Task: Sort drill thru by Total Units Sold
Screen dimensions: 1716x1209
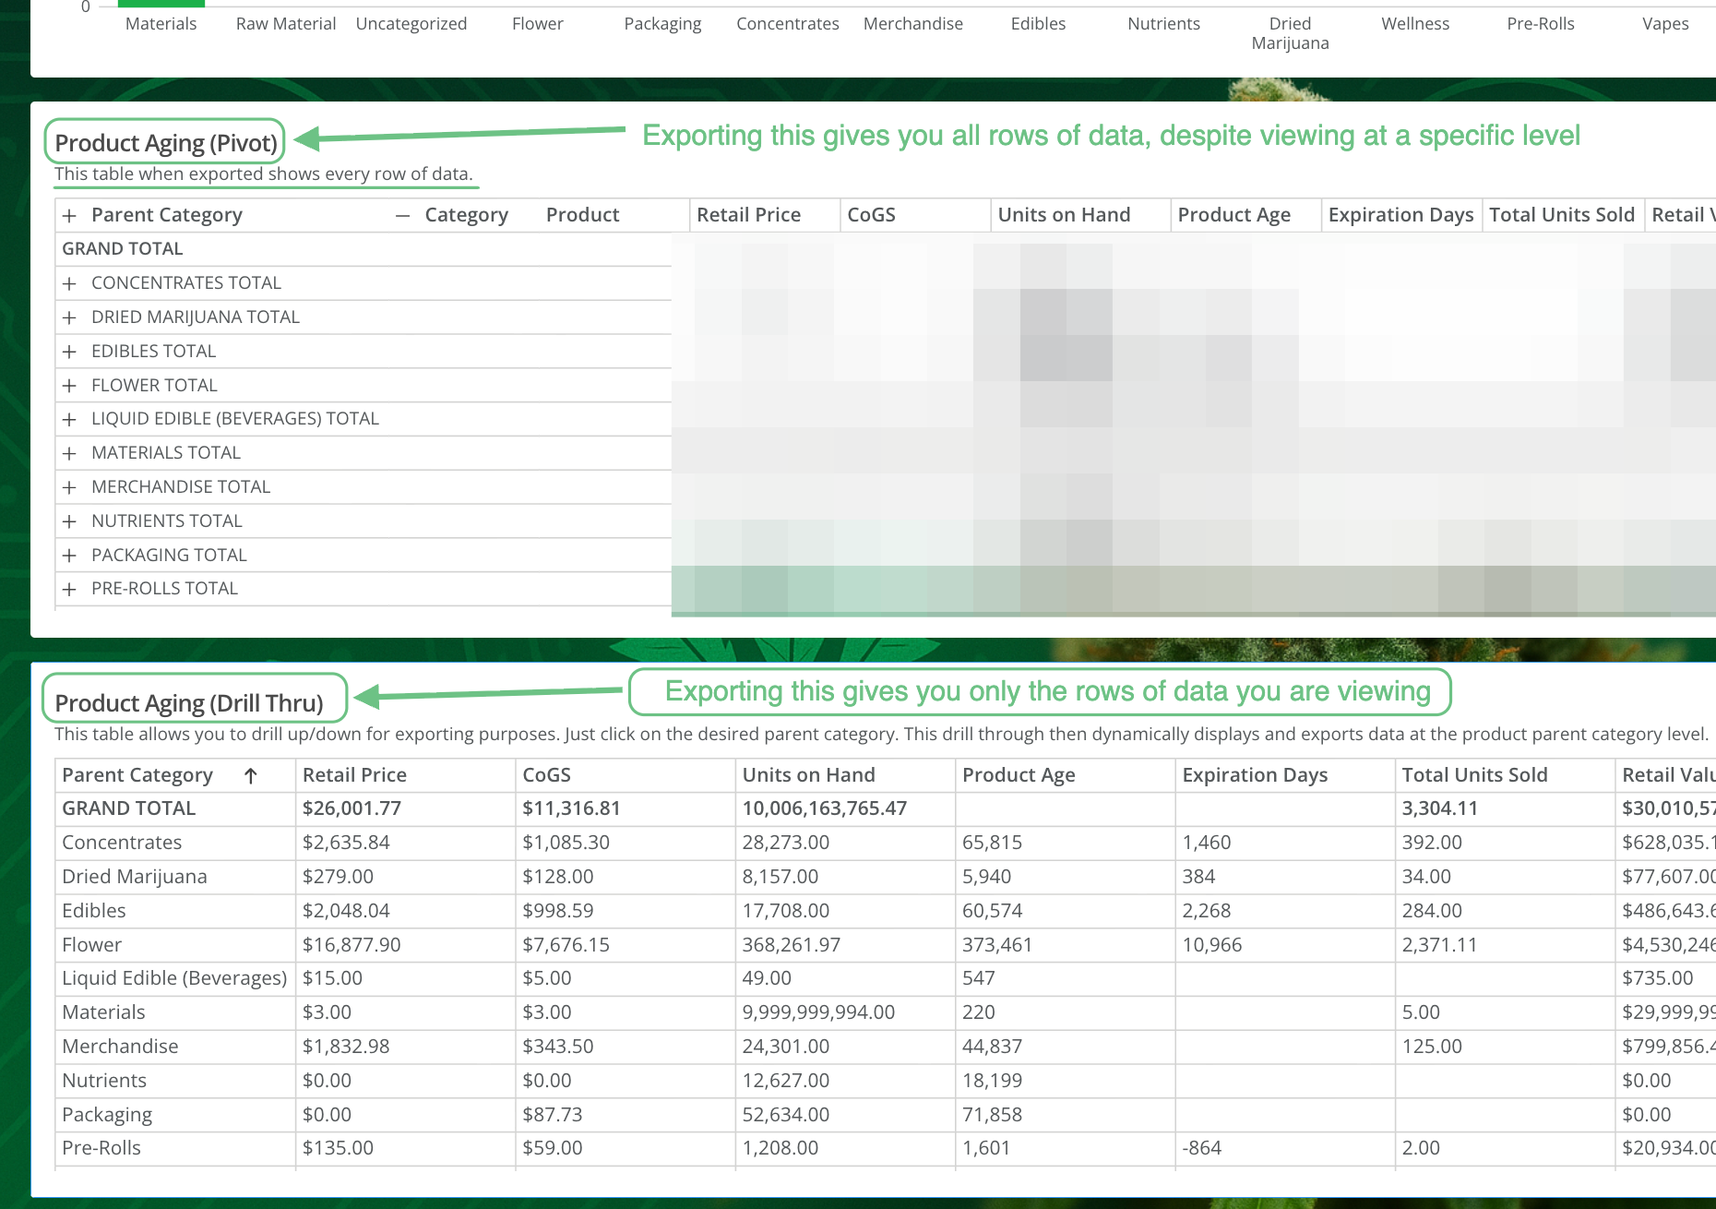Action: point(1474,775)
